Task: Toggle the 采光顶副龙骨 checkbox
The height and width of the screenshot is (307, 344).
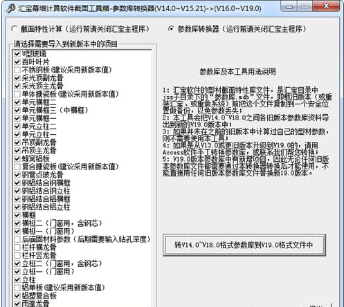Action: pyautogui.click(x=17, y=78)
